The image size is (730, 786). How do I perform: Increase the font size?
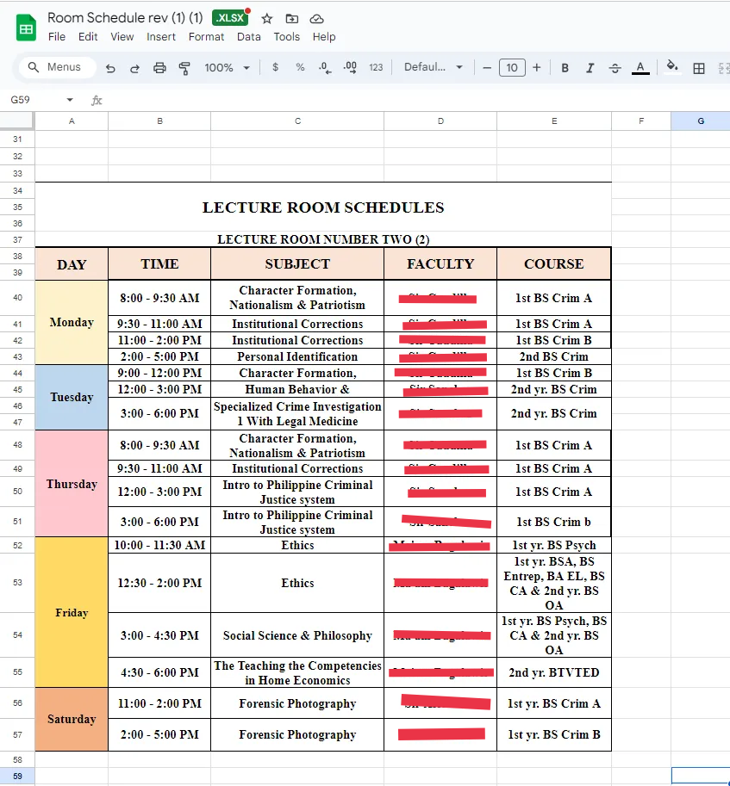click(536, 68)
